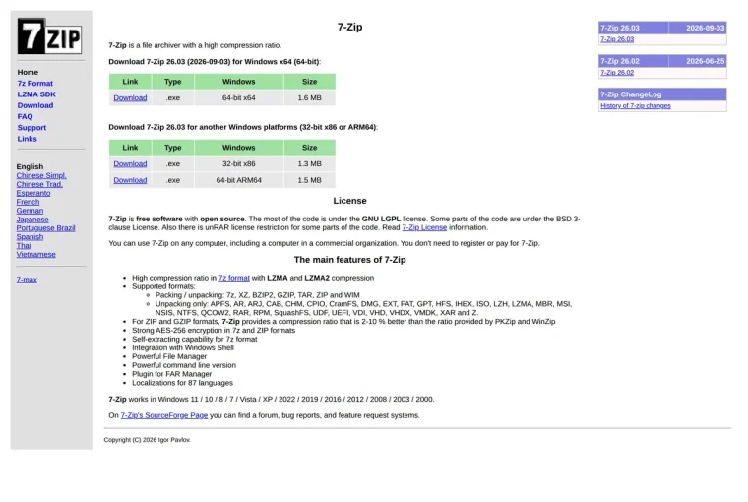748x502 pixels.
Task: Click the 2026-09-03 date cell
Action: (698, 29)
